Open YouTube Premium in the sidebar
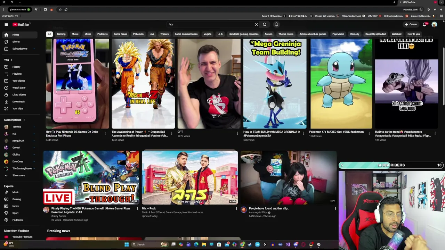Image resolution: width=445 pixels, height=250 pixels. tap(19, 237)
